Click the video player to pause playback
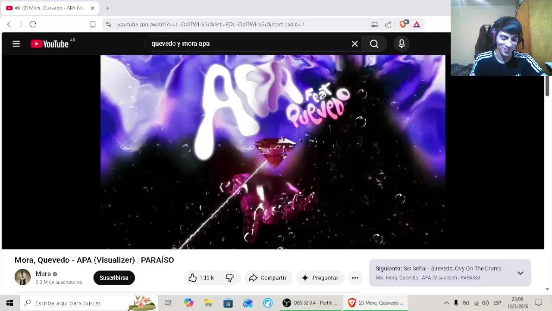Image resolution: width=552 pixels, height=311 pixels. [273, 152]
